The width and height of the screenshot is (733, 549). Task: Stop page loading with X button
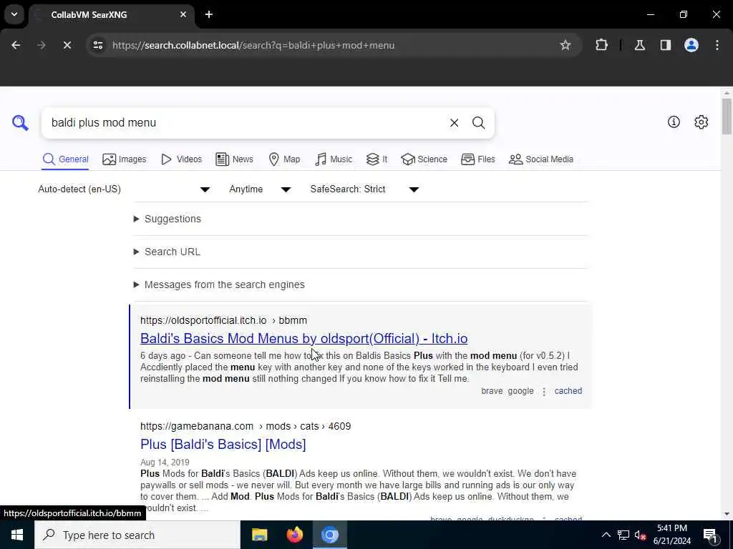[67, 45]
